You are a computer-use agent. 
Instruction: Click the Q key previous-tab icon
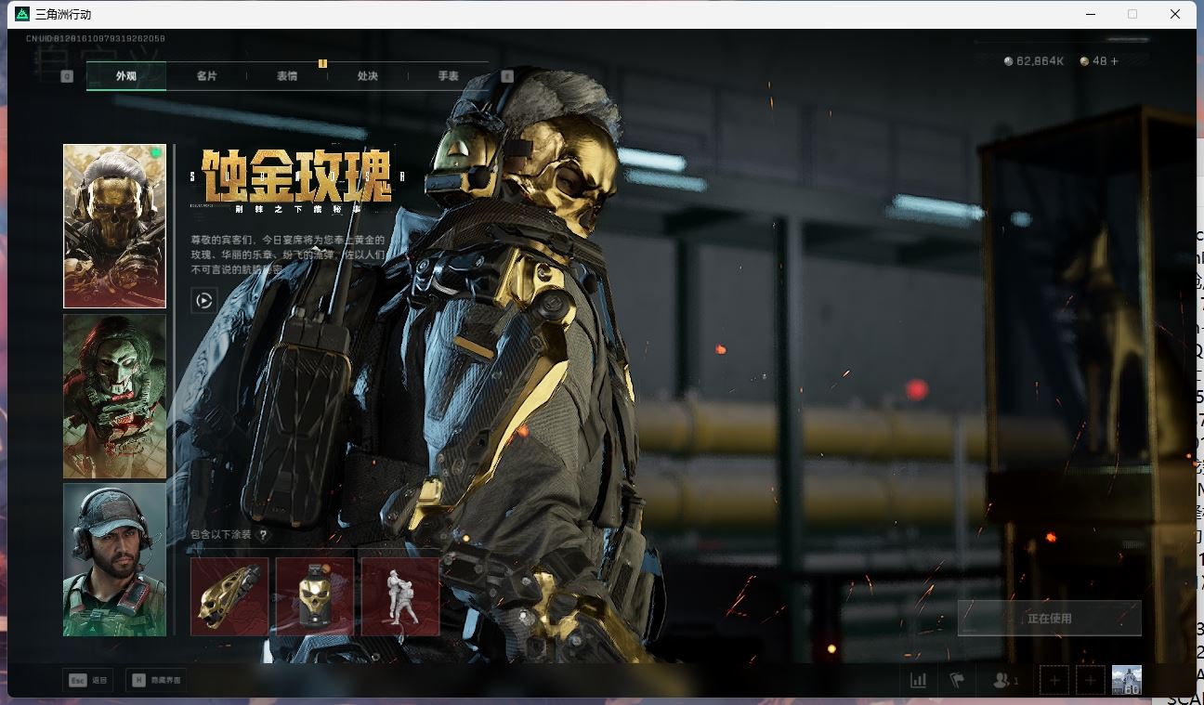[x=67, y=76]
